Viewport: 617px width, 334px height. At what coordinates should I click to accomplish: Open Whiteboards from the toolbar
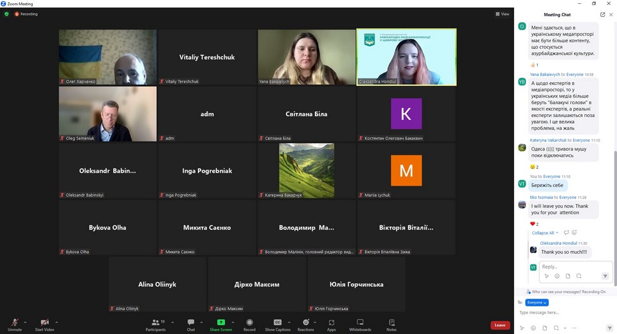click(x=360, y=324)
